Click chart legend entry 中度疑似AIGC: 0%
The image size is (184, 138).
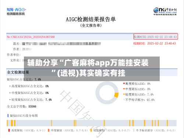137,89
